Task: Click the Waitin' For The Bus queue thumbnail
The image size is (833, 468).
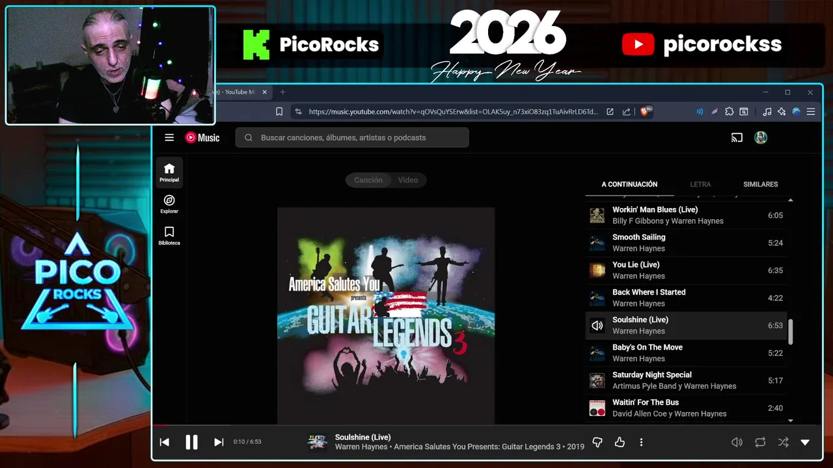Action: coord(597,408)
